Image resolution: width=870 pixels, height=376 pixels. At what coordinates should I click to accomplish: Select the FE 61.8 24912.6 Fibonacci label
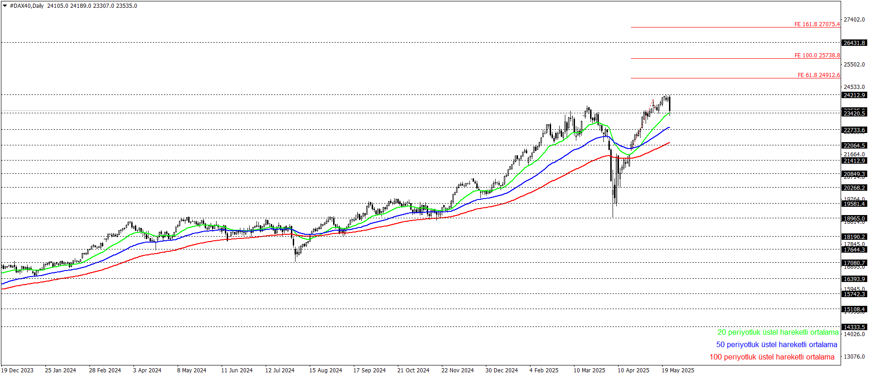click(x=819, y=75)
